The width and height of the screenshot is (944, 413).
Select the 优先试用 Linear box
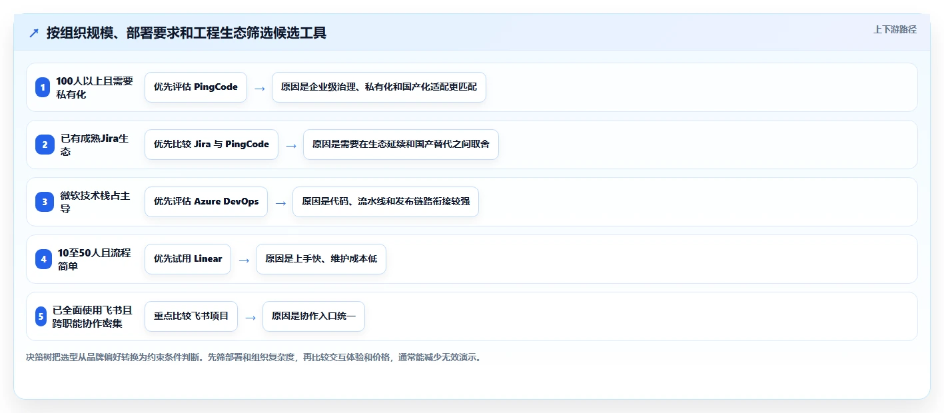click(188, 259)
